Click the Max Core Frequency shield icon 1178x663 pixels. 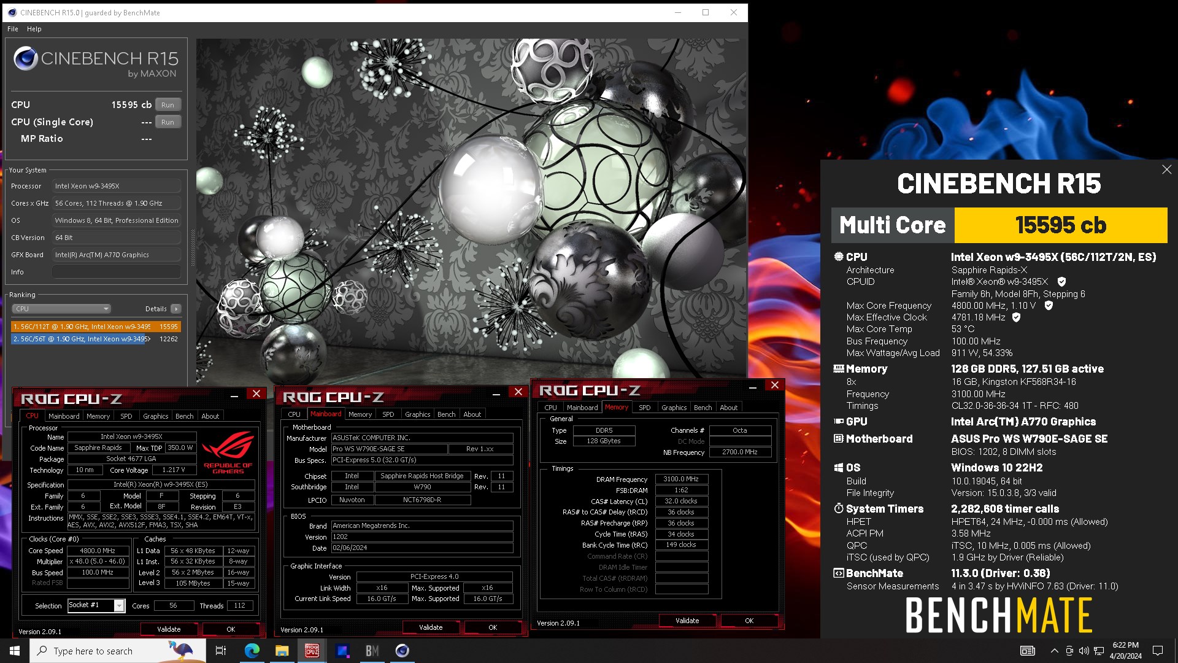pyautogui.click(x=1049, y=305)
